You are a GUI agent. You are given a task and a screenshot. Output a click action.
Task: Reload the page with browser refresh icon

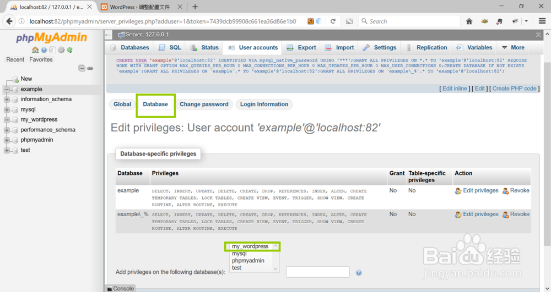(x=333, y=21)
